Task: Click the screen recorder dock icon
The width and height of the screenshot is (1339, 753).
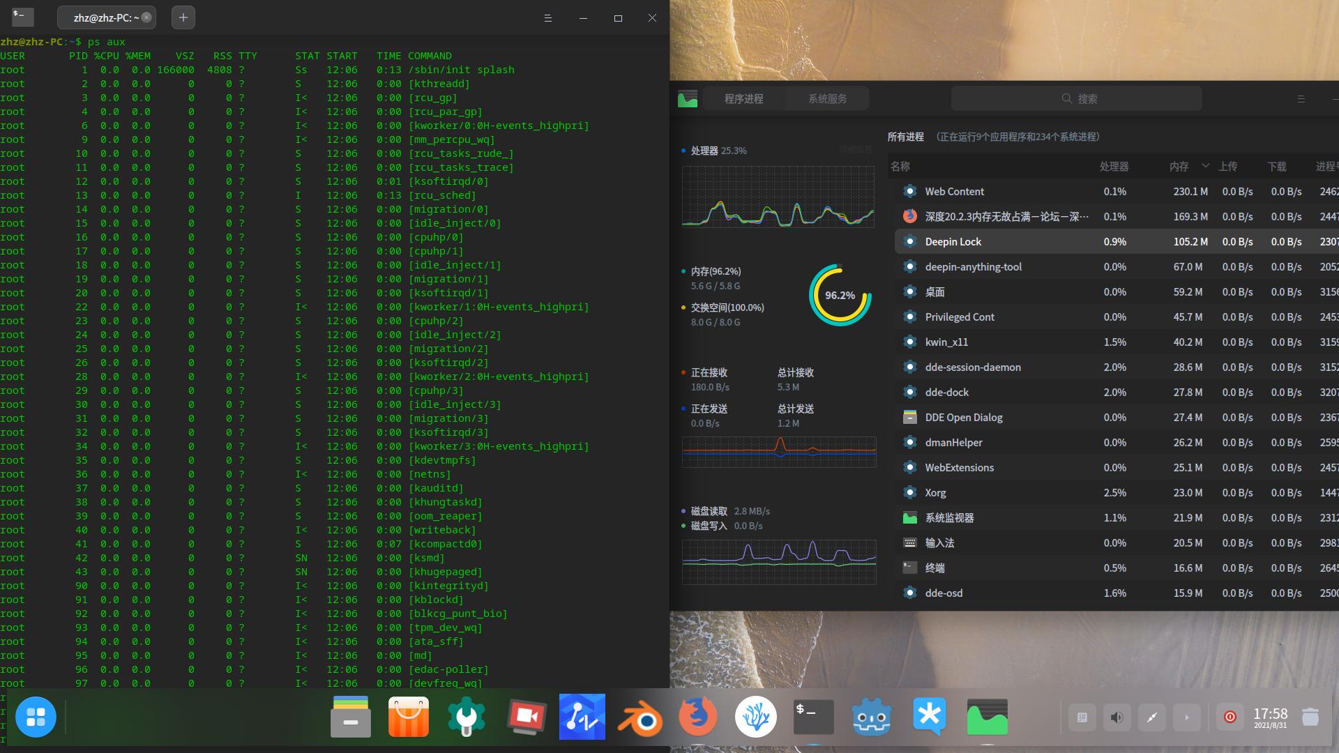Action: 525,717
